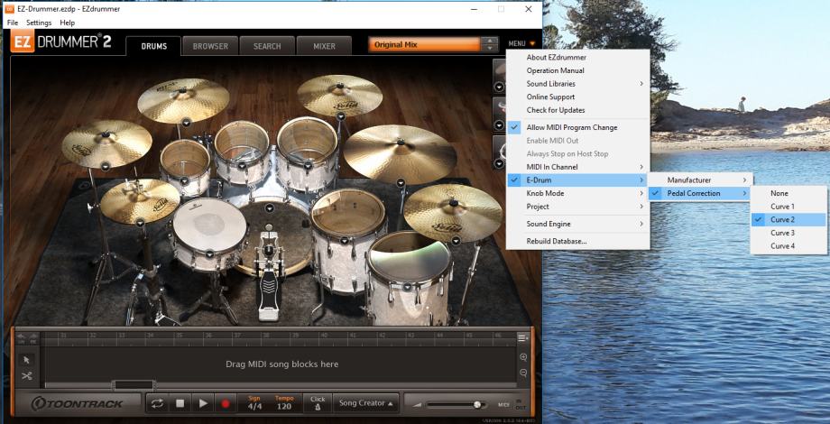The width and height of the screenshot is (830, 424).
Task: Click the Sign 4/4 time signature field
Action: coord(254,403)
